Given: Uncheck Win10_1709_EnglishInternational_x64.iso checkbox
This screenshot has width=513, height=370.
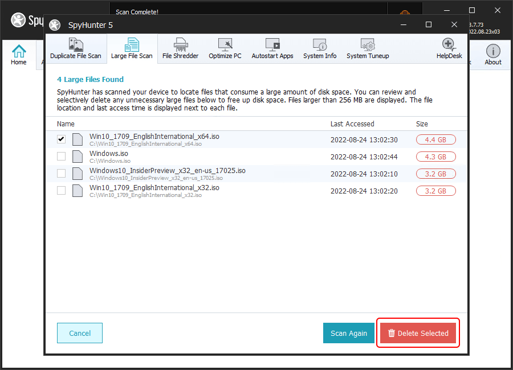Looking at the screenshot, I should tap(62, 139).
